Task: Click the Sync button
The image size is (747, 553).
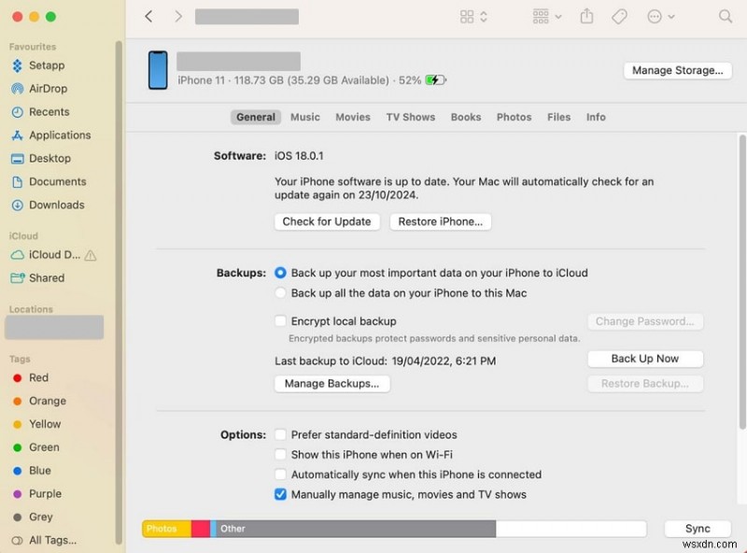Action: tap(698, 529)
